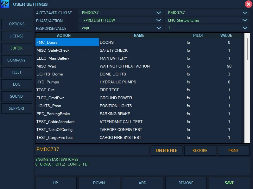This screenshot has height=189, width=253.
Task: Click the DOME LIGHTS value 3 cell
Action: 229,74
